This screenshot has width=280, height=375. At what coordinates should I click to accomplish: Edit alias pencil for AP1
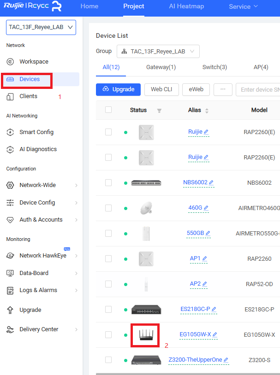click(x=204, y=259)
